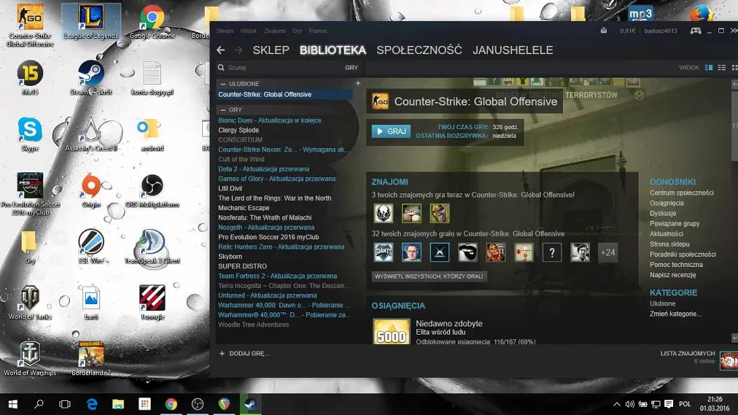
Task: Add a category with the plus icon beside ULUBIONE
Action: click(x=358, y=83)
